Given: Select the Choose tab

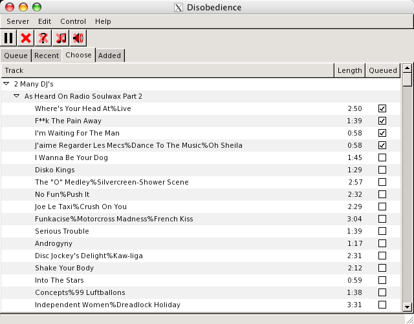Looking at the screenshot, I should coord(78,55).
